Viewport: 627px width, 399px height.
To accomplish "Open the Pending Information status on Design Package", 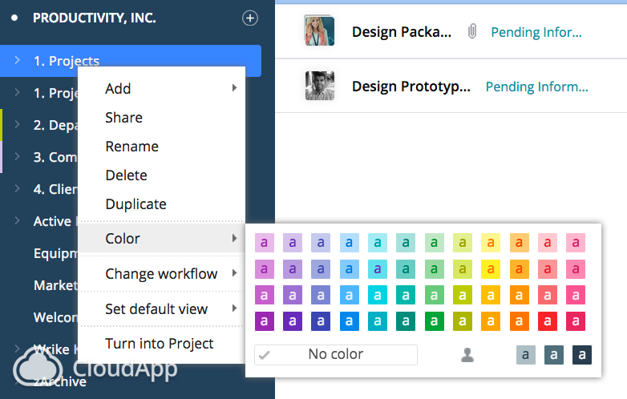I will 536,32.
